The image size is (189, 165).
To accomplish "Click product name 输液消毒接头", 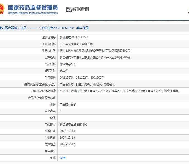I will point(68,64).
